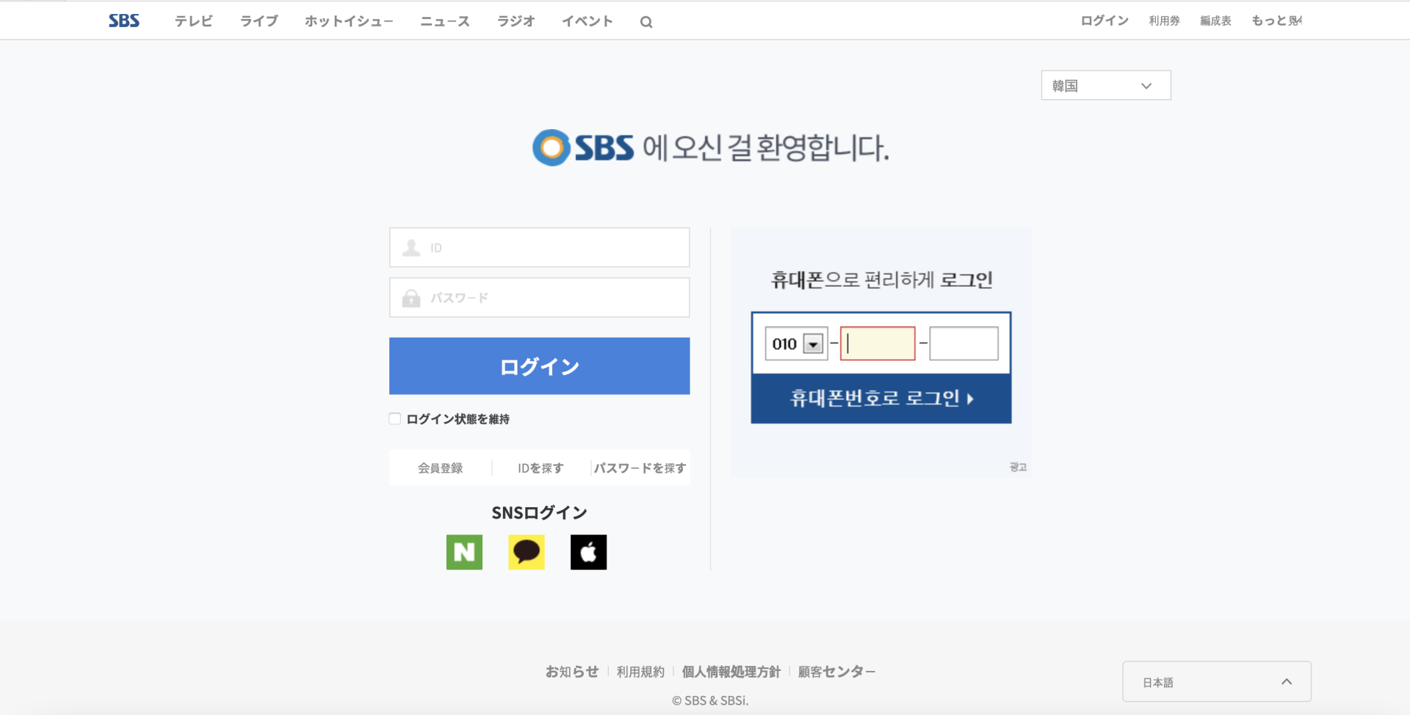Click パスワードを探す link

tap(640, 467)
